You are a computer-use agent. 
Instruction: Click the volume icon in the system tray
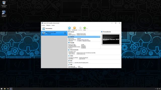point(160,89)
